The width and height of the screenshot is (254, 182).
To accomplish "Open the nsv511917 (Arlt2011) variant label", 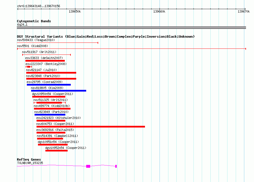I will tap(39, 52).
